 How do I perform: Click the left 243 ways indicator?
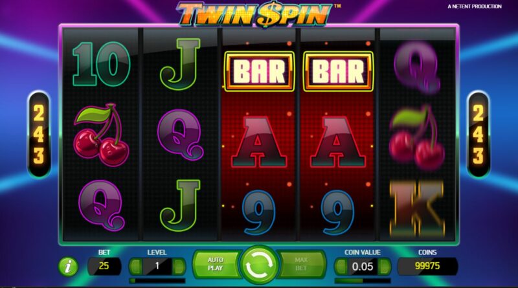pos(39,135)
